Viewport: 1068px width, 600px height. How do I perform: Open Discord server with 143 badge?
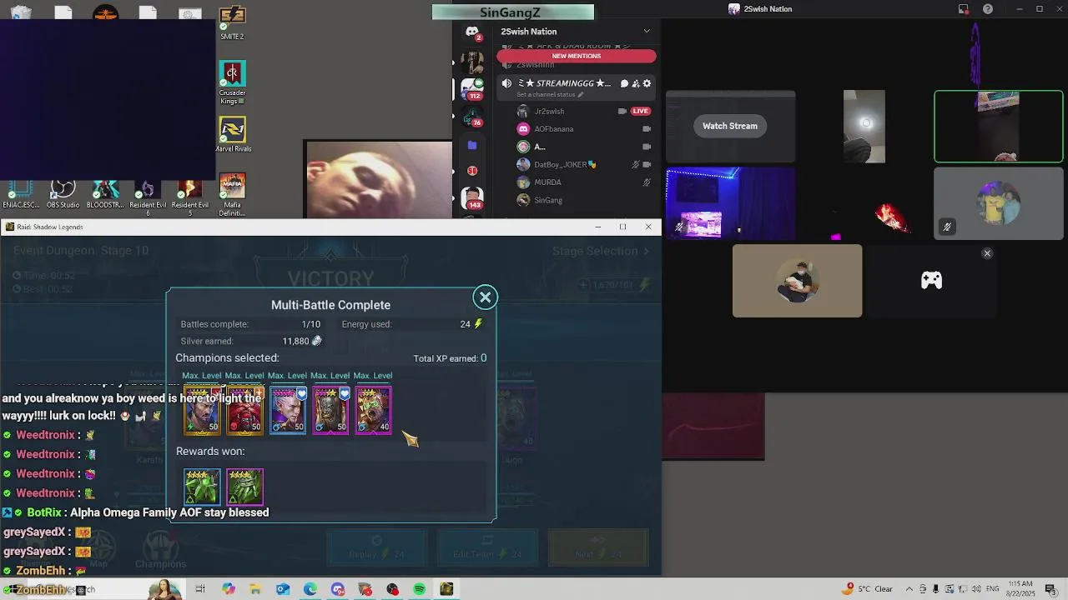pos(472,198)
